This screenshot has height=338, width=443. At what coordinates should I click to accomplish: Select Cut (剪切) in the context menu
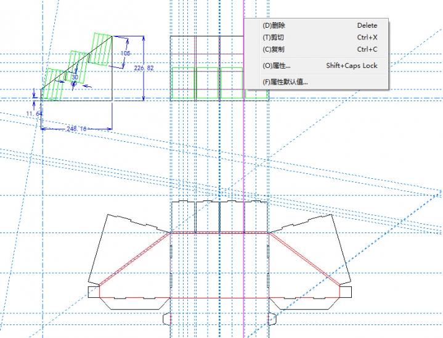[274, 38]
